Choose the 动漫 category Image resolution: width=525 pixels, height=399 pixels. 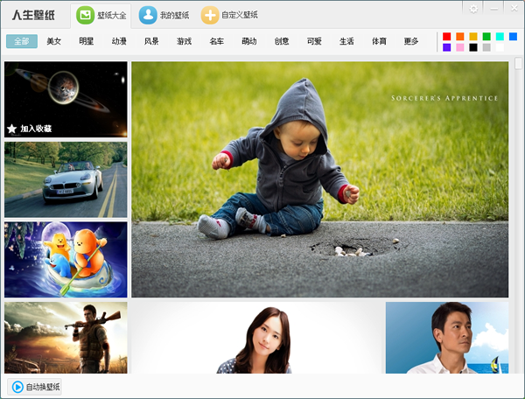[x=119, y=41]
